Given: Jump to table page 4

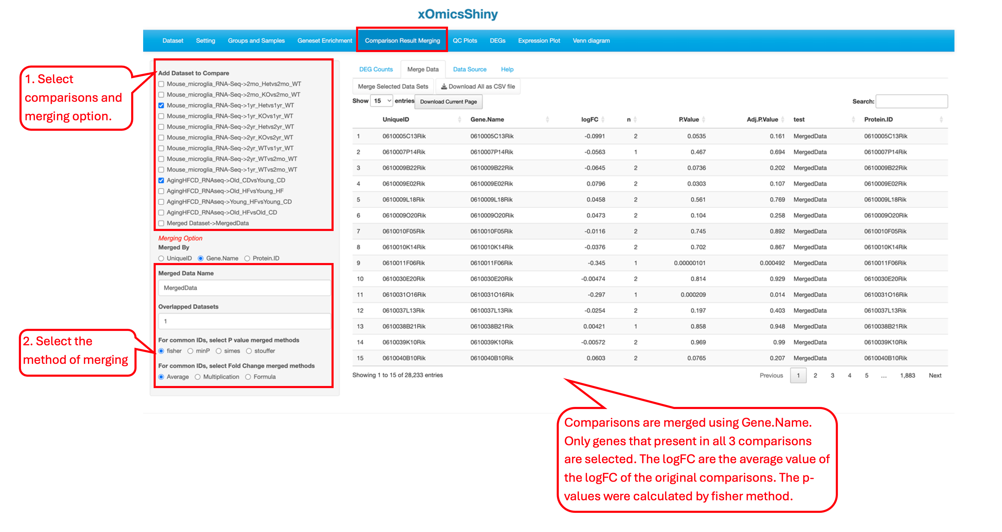Looking at the screenshot, I should [x=850, y=376].
